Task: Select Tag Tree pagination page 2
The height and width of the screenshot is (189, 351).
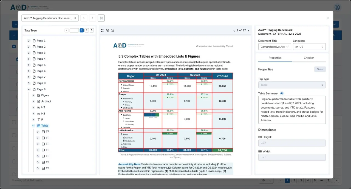Action: click(87, 30)
